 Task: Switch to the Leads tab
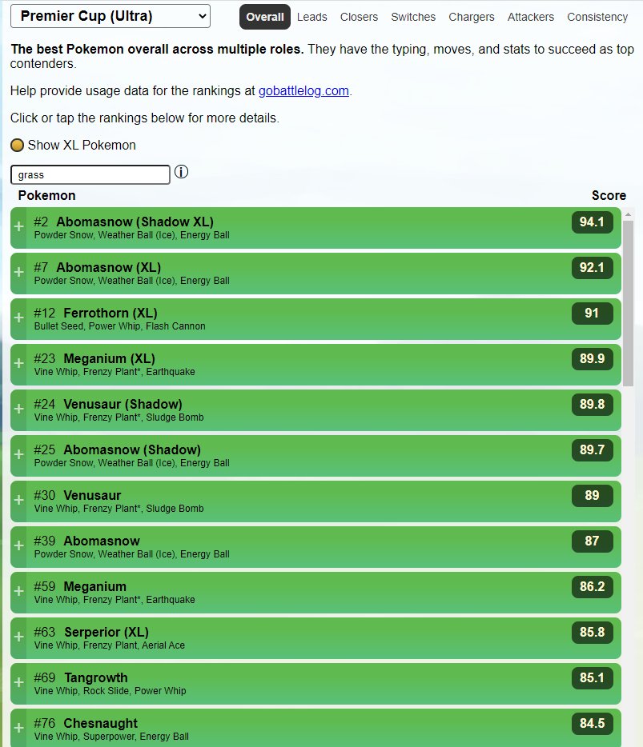pos(312,17)
